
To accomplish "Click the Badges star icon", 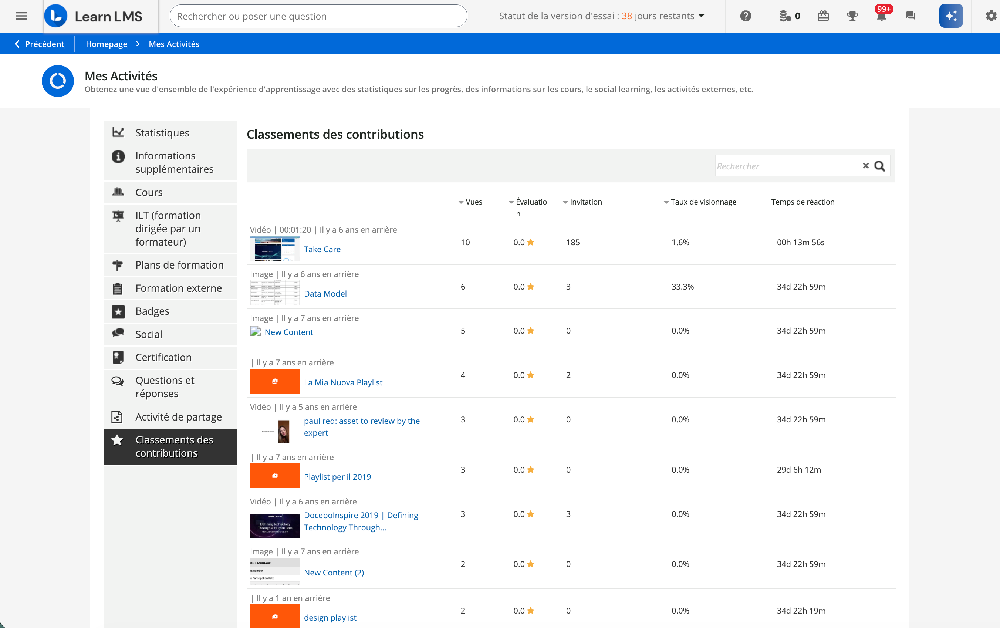I will tap(118, 311).
